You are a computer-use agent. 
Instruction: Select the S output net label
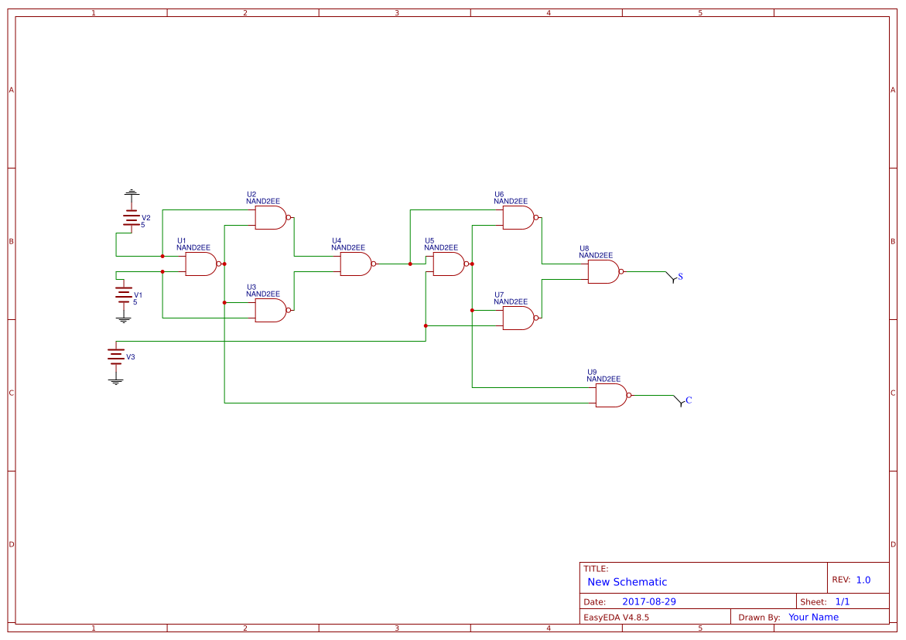click(x=680, y=277)
